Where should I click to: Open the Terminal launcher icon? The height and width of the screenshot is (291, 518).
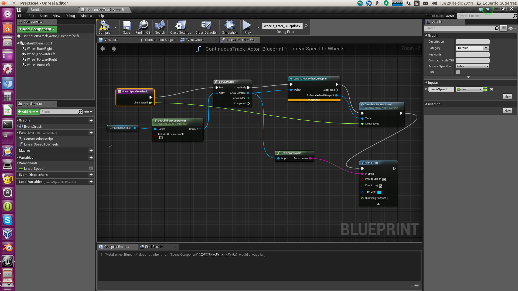pos(8,124)
